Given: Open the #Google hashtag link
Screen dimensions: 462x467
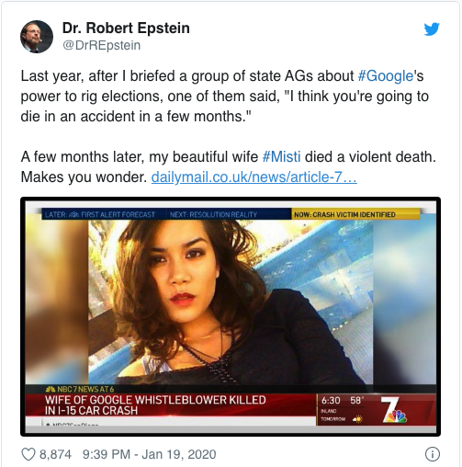Looking at the screenshot, I should tap(386, 75).
